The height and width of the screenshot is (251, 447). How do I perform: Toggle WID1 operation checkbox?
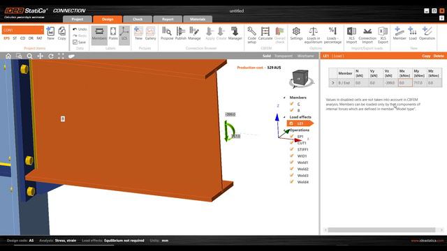292,155
